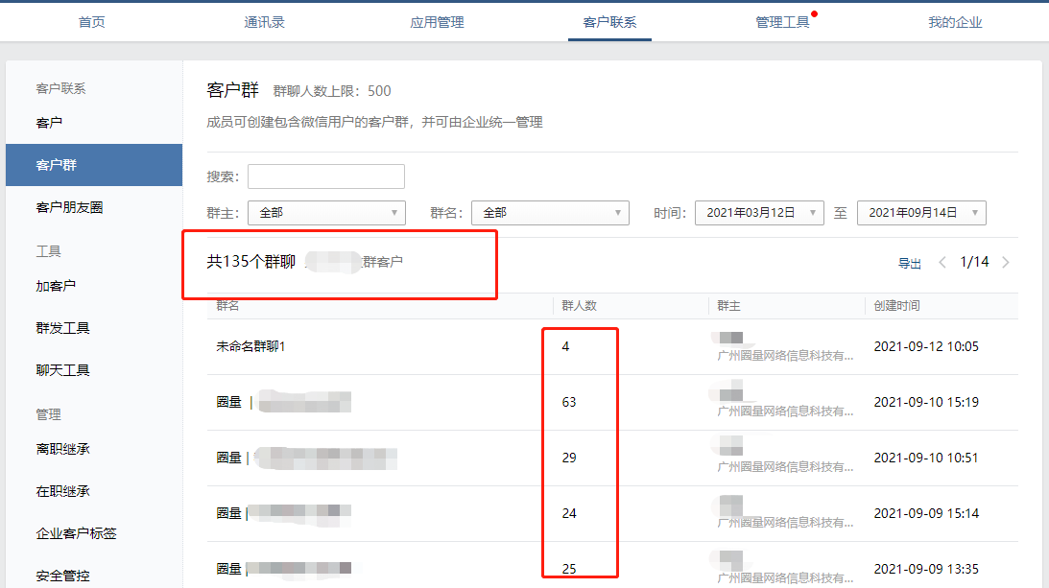
Task: Click the 导出 export link
Action: coord(908,261)
